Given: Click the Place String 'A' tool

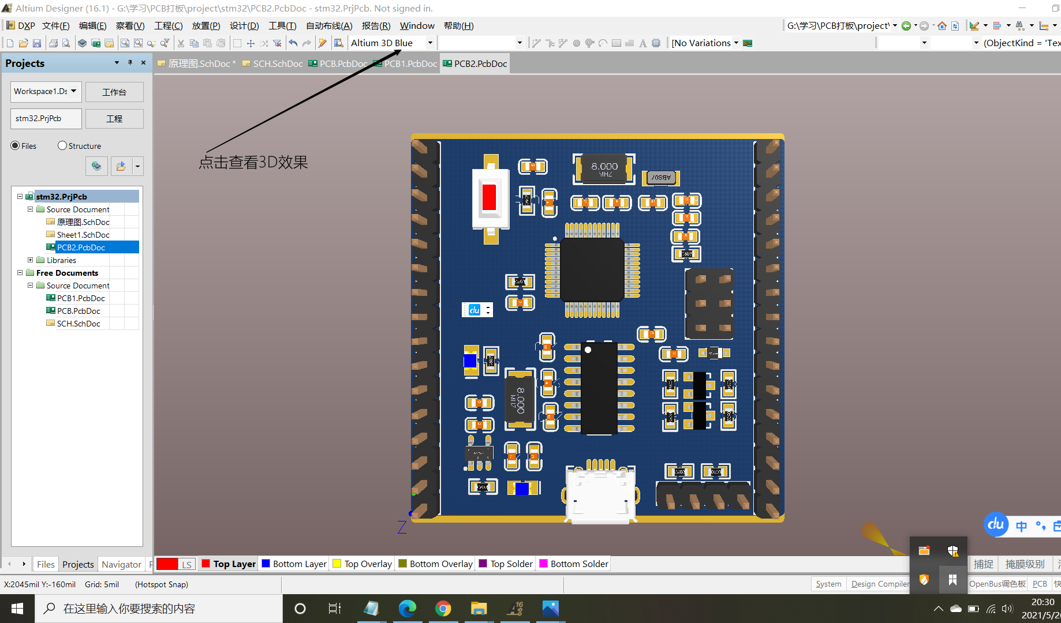Looking at the screenshot, I should [642, 43].
